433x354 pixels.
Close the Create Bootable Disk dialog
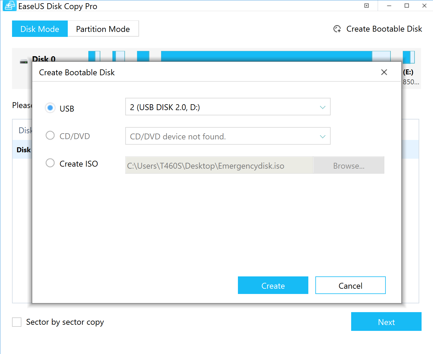pos(384,72)
